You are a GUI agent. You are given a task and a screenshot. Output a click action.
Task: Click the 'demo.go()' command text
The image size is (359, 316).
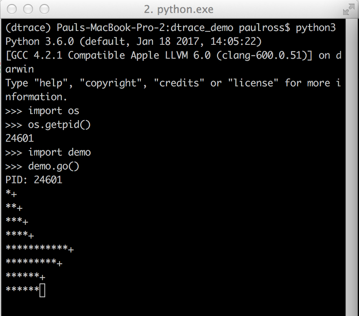coord(54,167)
